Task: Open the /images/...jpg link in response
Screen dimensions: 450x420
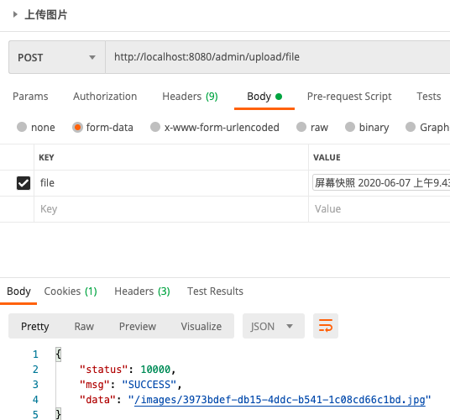Action: pyautogui.click(x=280, y=400)
